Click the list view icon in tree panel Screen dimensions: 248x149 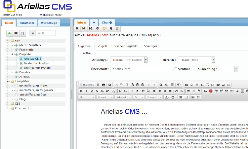[x=16, y=33]
